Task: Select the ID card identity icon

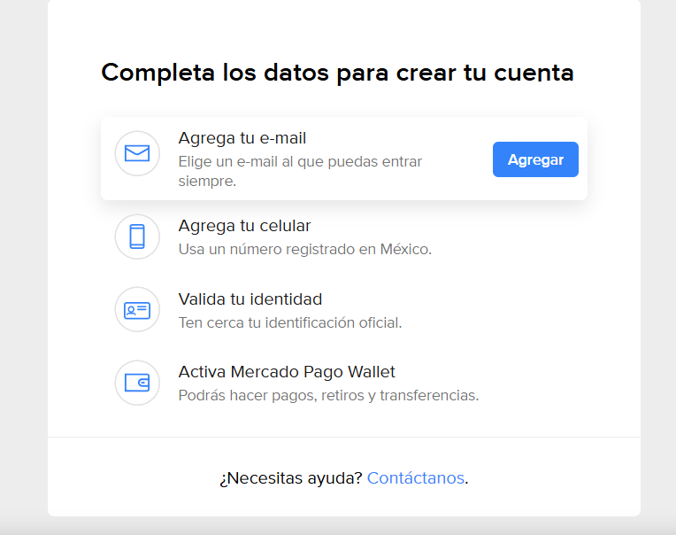Action: [x=137, y=310]
